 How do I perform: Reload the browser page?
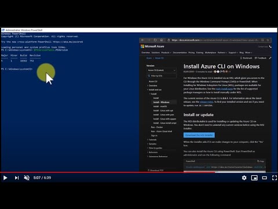click(155, 40)
